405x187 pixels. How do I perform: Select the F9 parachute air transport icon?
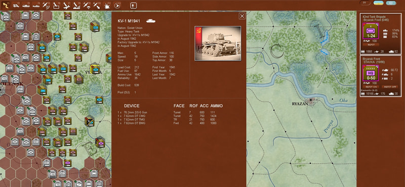pos(87,5)
